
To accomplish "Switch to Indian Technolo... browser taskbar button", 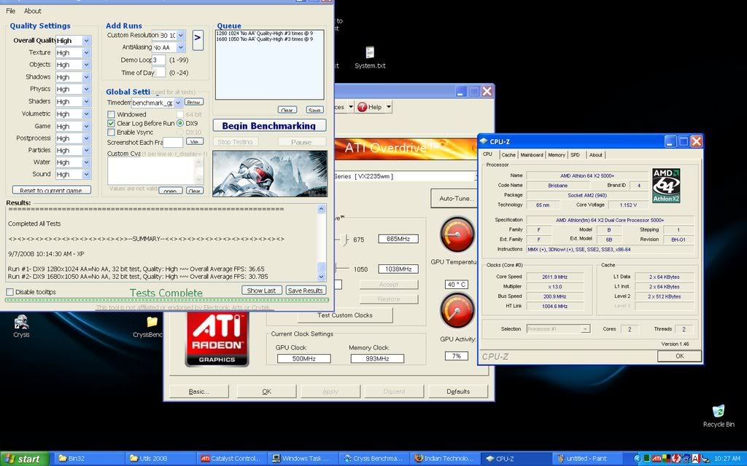I will click(x=445, y=459).
